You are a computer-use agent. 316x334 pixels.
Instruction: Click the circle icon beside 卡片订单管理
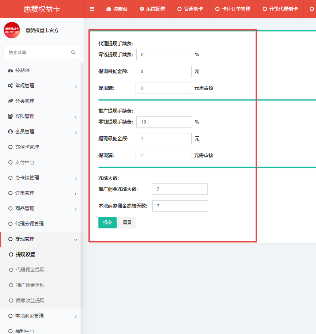click(x=217, y=9)
